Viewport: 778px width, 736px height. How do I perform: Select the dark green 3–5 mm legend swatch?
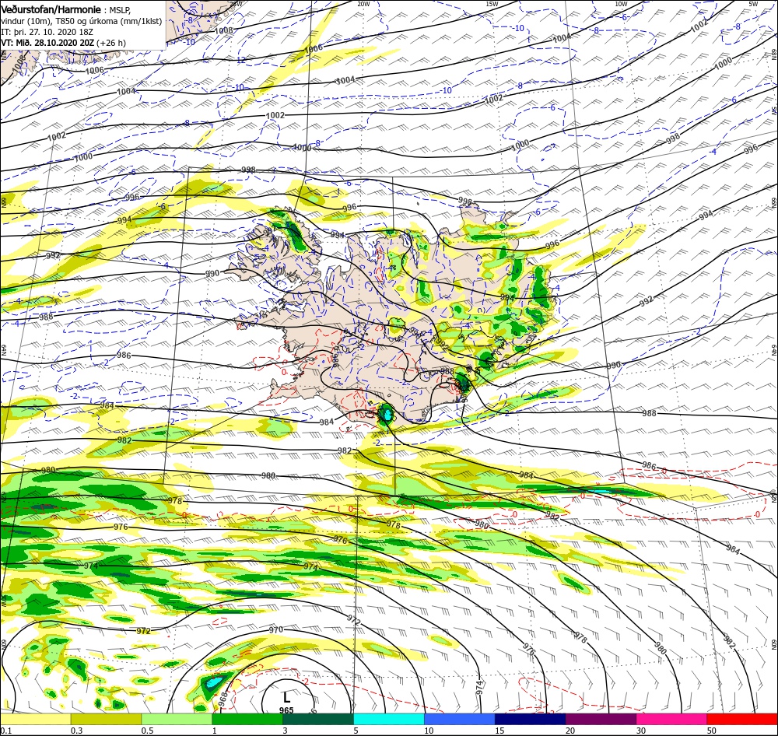[318, 719]
